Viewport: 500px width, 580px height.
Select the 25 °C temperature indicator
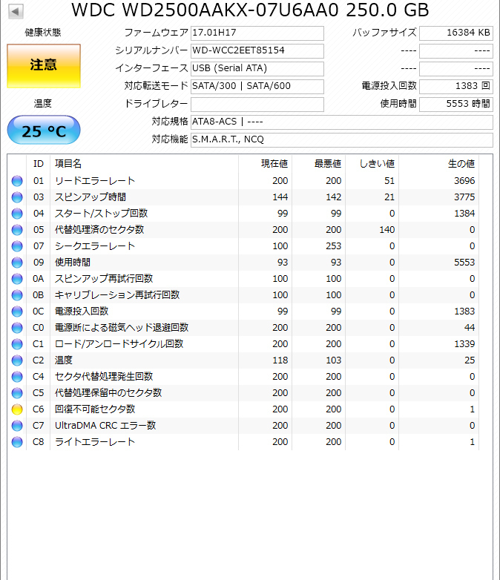click(x=44, y=131)
